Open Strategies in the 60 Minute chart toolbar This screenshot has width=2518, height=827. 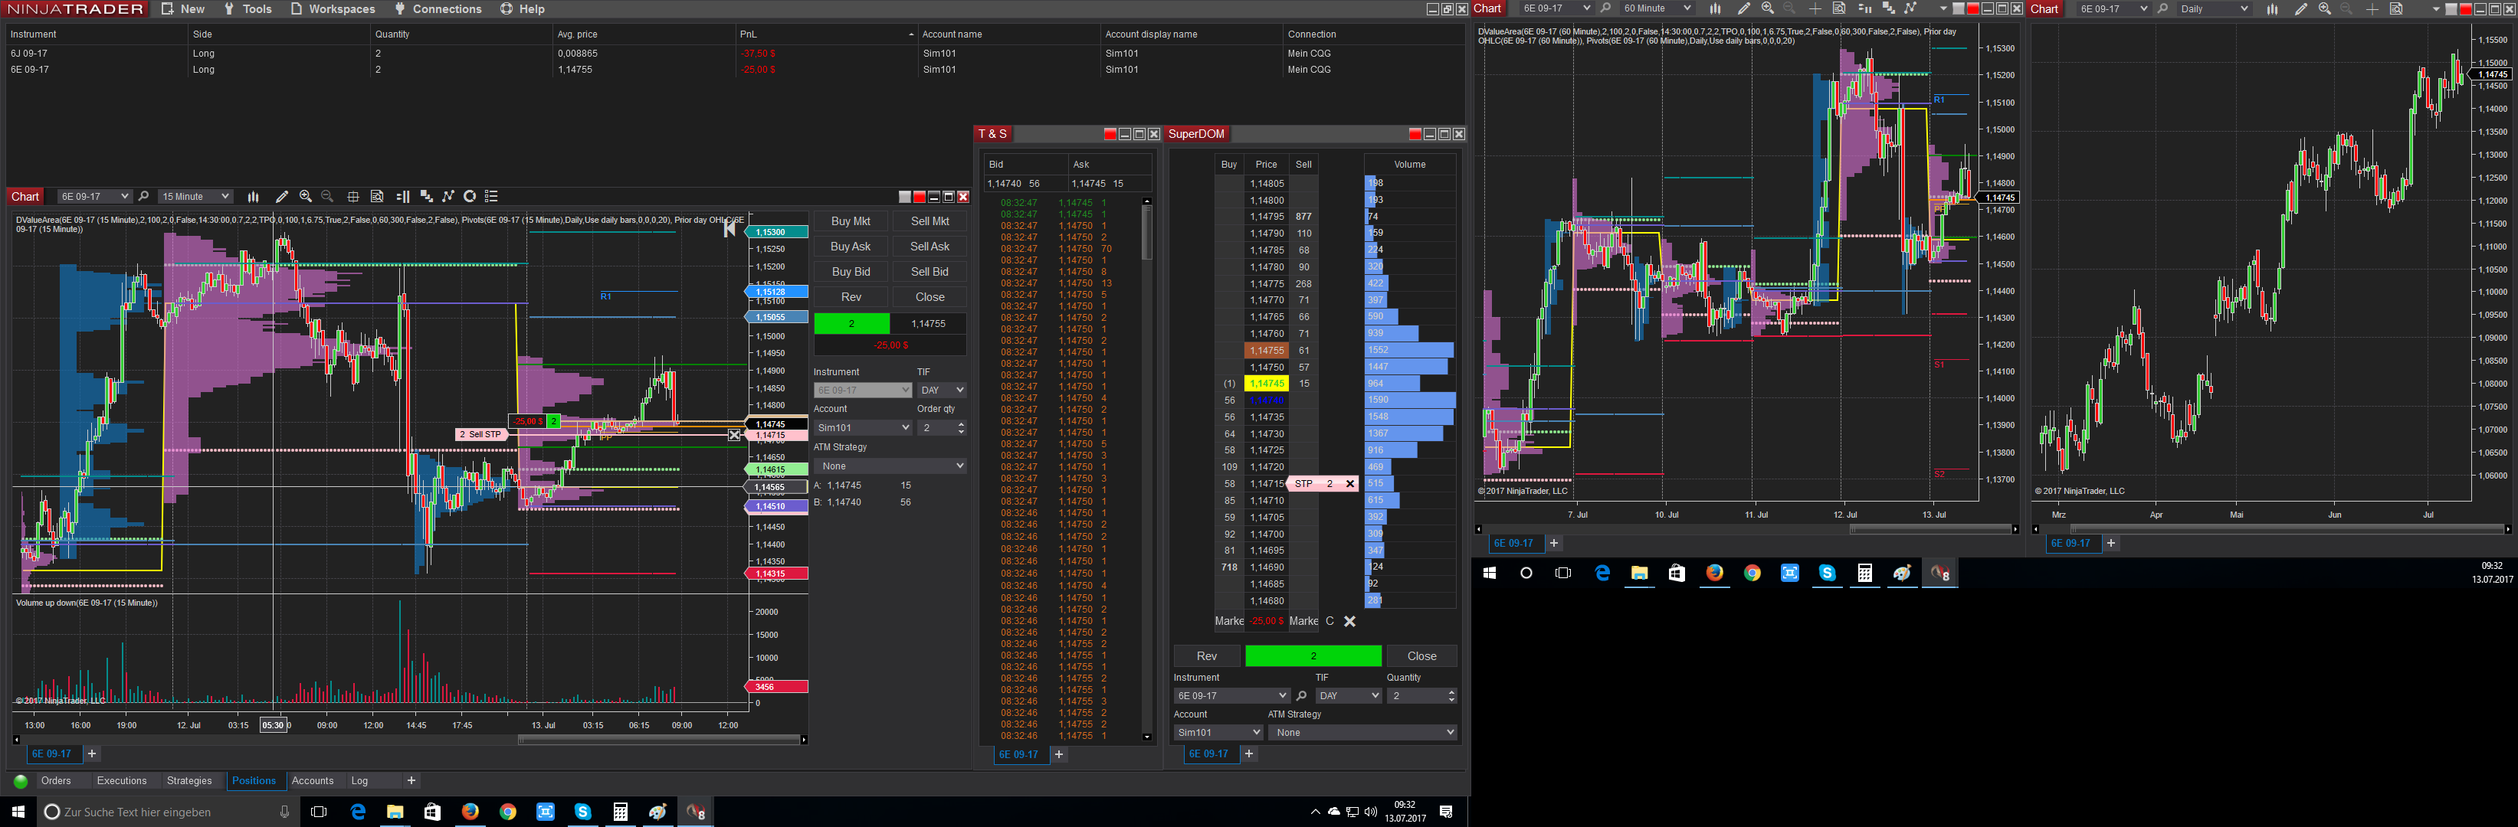[x=1910, y=8]
